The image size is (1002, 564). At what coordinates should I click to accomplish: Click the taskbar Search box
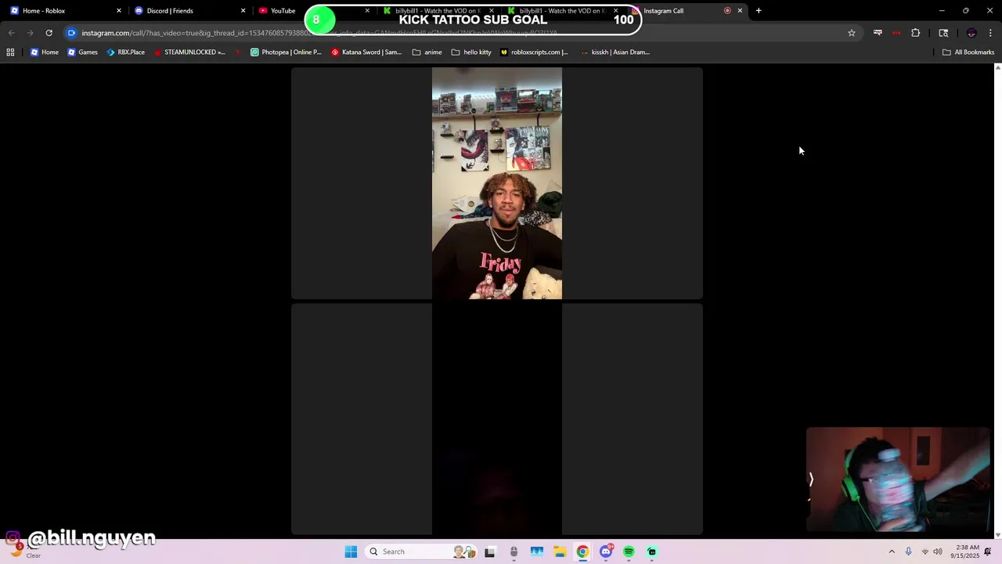point(423,551)
